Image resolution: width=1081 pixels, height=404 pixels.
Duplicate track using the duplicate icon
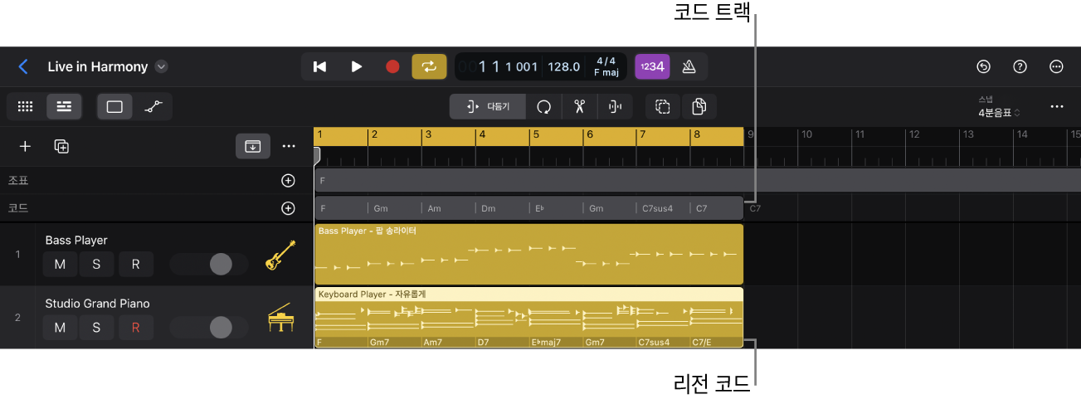coord(61,146)
